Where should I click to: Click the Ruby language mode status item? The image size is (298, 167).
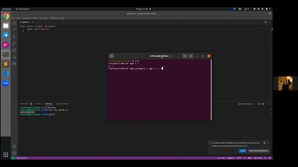pyautogui.click(x=250, y=158)
